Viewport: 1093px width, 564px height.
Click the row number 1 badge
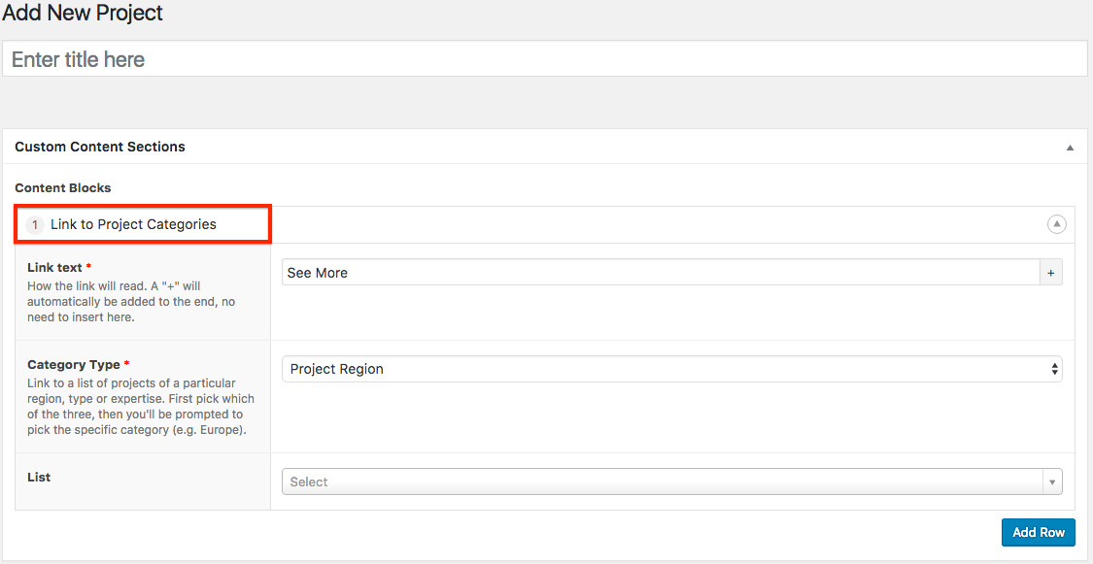(36, 225)
